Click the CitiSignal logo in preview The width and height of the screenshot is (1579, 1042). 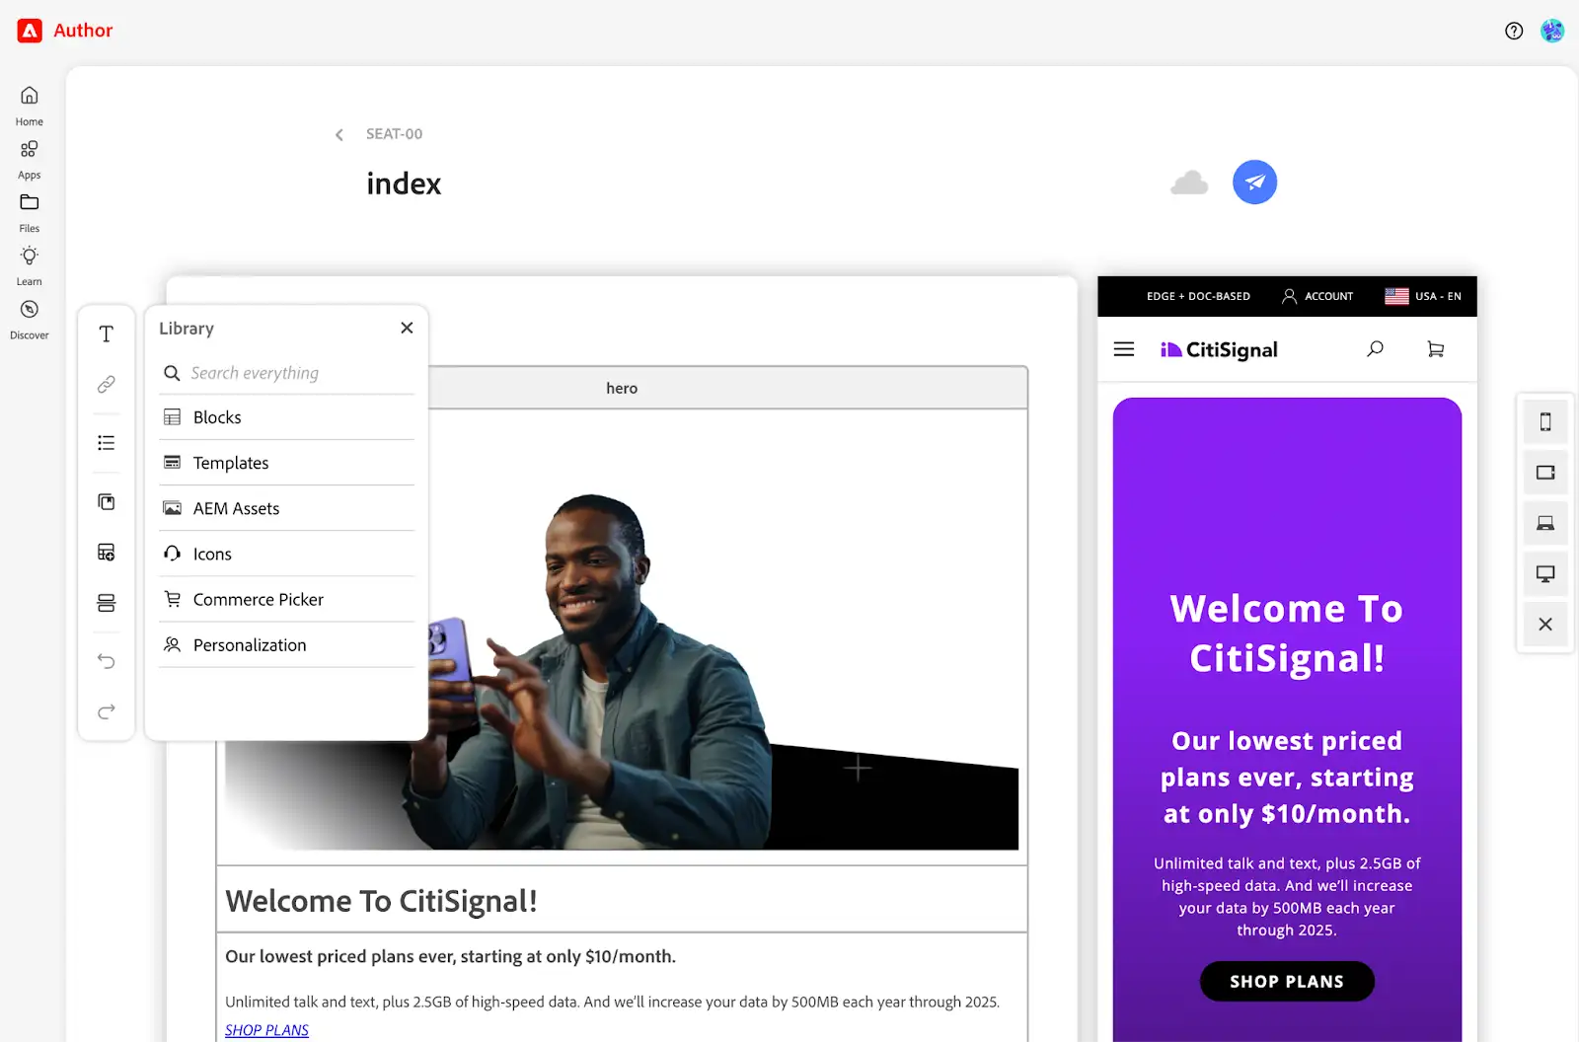pos(1219,349)
